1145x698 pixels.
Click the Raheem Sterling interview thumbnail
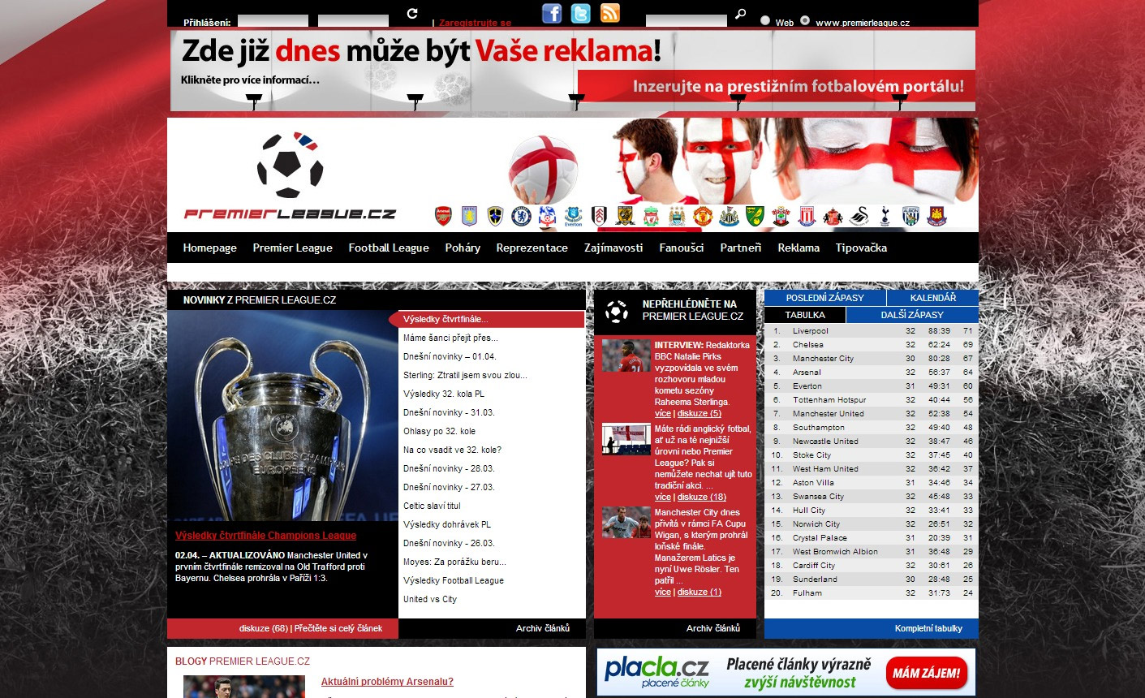pos(626,355)
